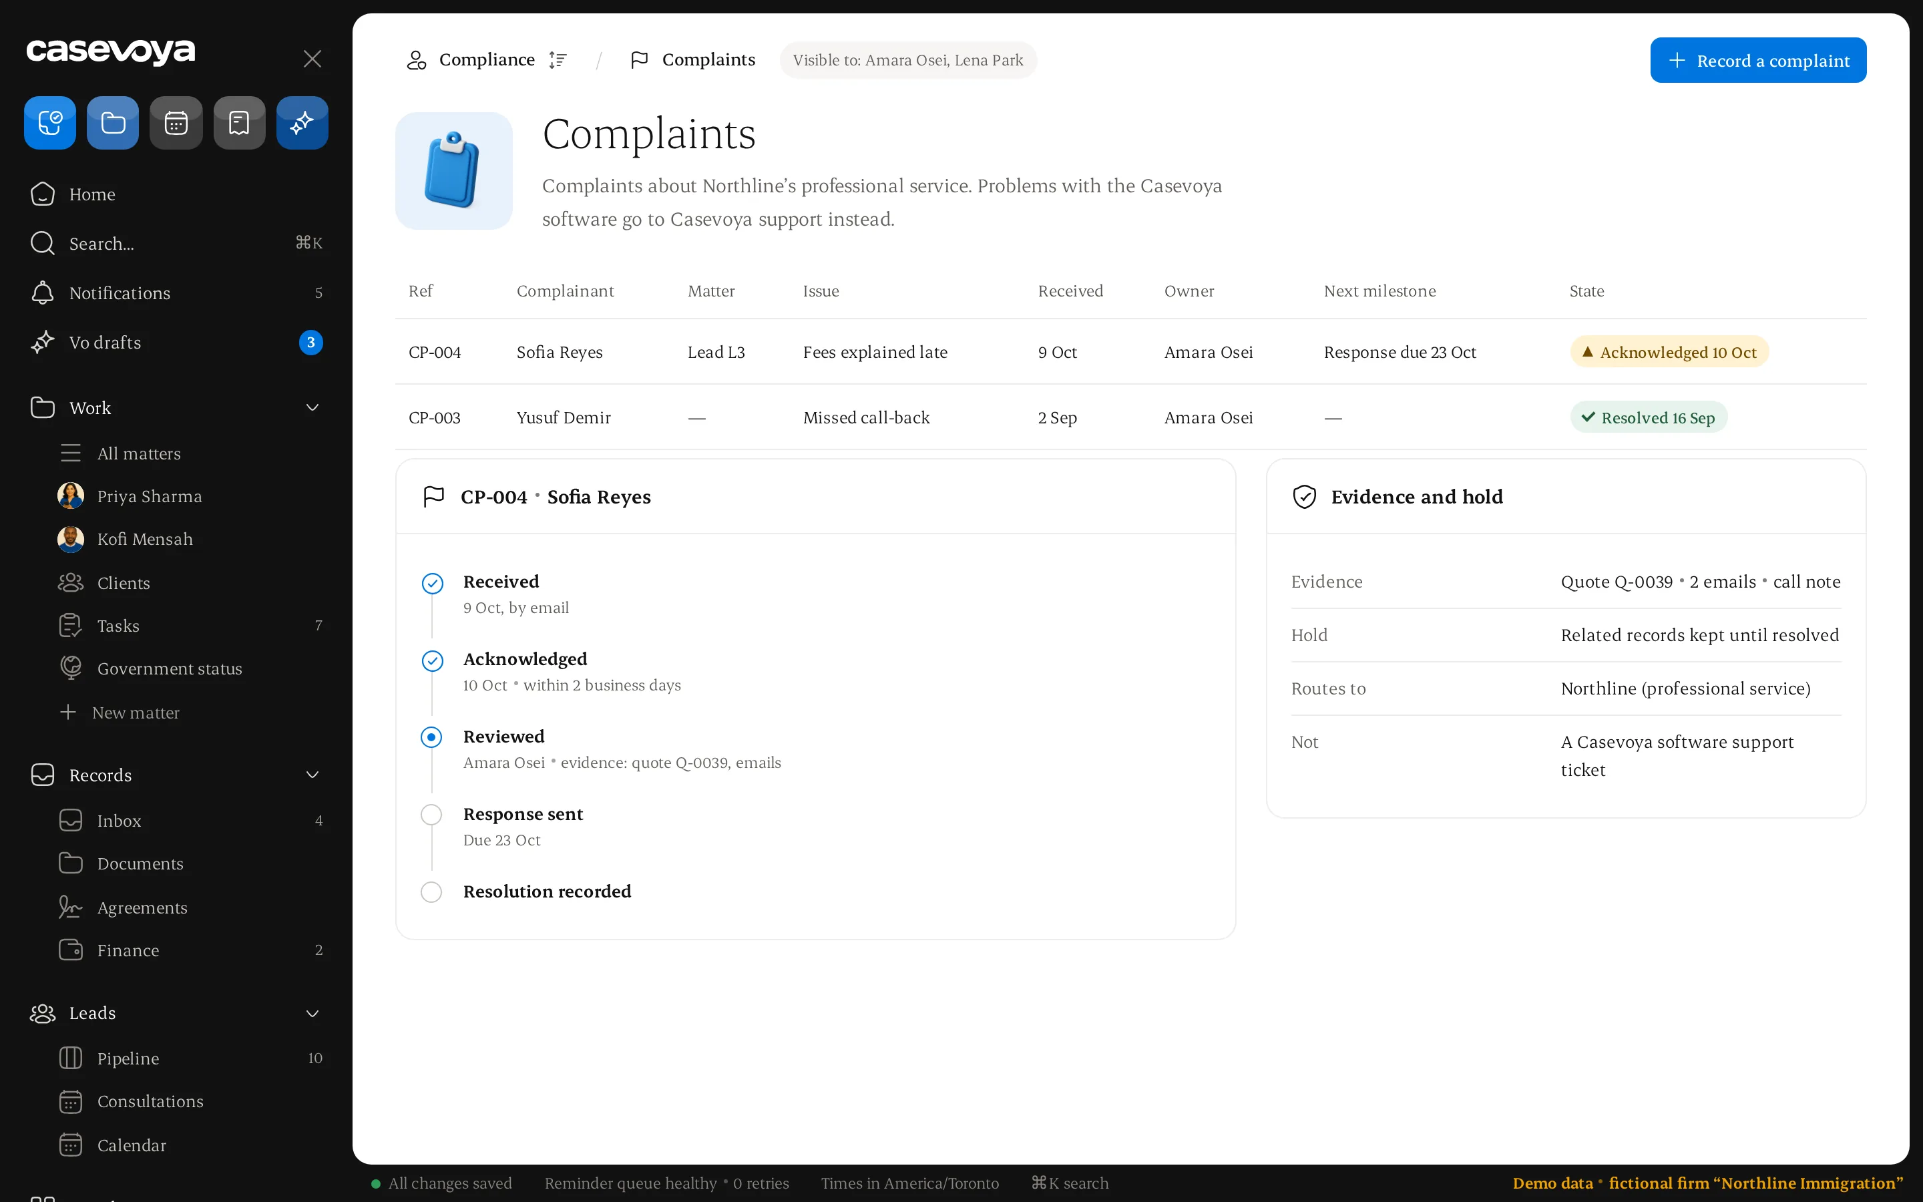The image size is (1923, 1202).
Task: Open the folder icon in the sidebar toolbar
Action: [x=113, y=122]
